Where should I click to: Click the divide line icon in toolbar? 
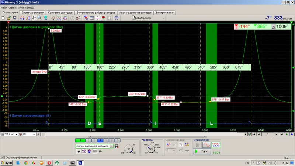pos(97,18)
